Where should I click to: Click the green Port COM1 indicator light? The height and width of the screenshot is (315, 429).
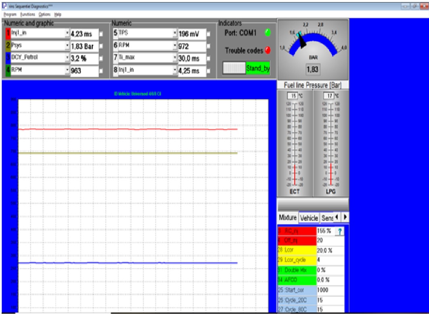(x=268, y=33)
